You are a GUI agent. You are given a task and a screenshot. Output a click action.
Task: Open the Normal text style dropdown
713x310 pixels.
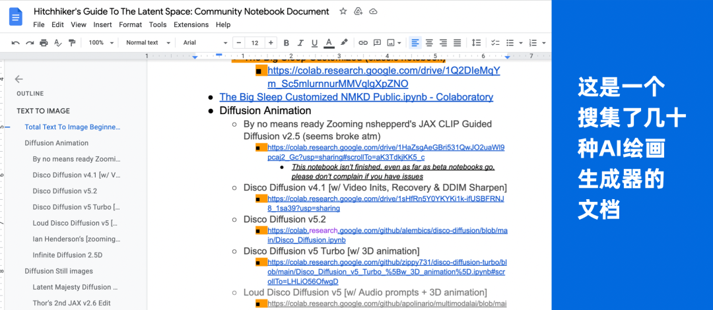point(149,43)
